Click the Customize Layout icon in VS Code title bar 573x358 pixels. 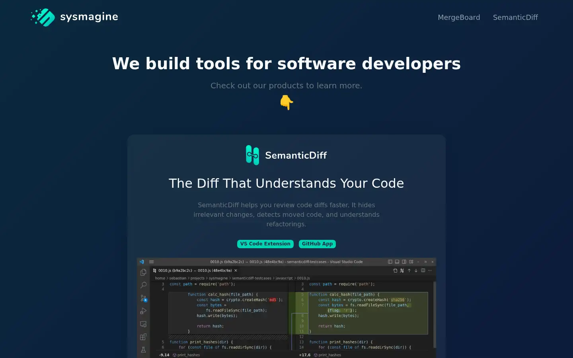[411, 262]
